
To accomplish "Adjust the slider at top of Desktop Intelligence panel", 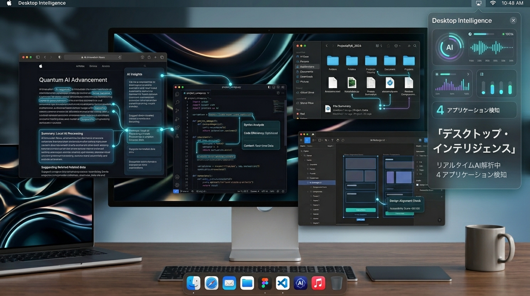I will pyautogui.click(x=484, y=34).
